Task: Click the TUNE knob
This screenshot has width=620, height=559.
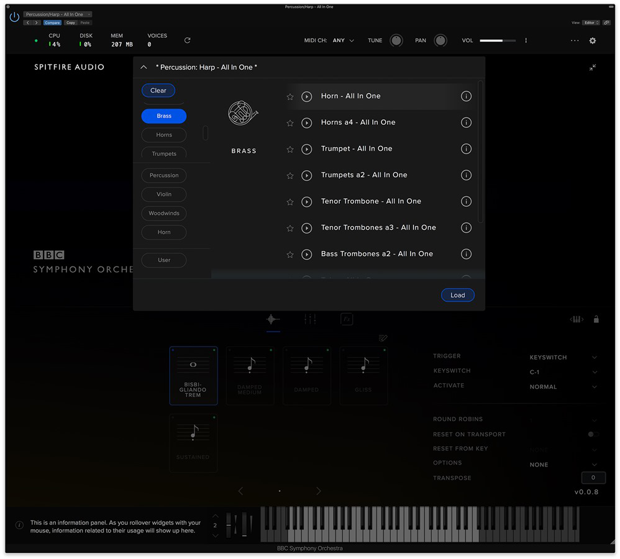Action: pyautogui.click(x=396, y=40)
